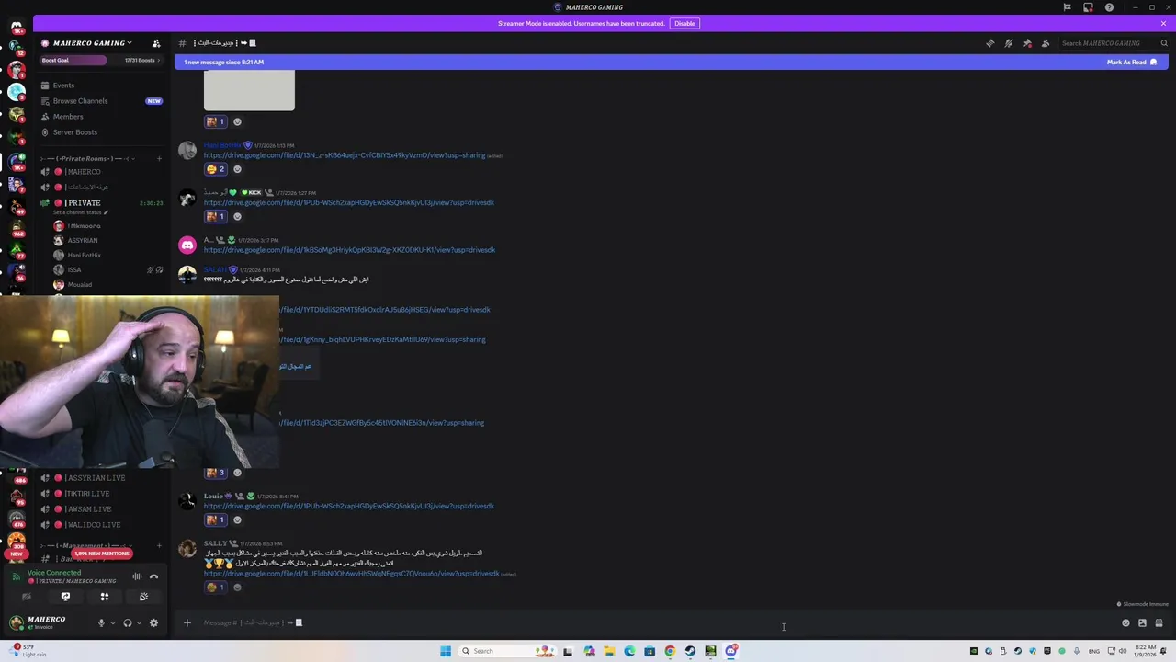
Task: Open the Discord inbox icon in title bar
Action: pyautogui.click(x=1088, y=7)
